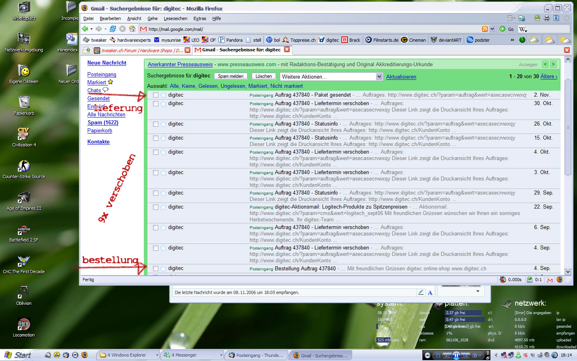Viewport: 577px width, 361px height.
Task: Open the Posteingang folder link
Action: click(x=102, y=74)
